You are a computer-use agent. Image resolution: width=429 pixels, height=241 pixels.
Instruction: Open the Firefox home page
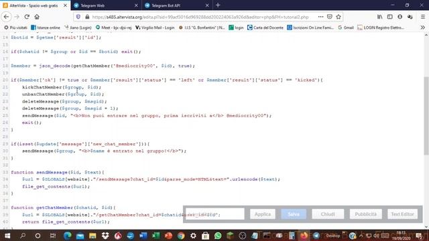click(x=37, y=17)
